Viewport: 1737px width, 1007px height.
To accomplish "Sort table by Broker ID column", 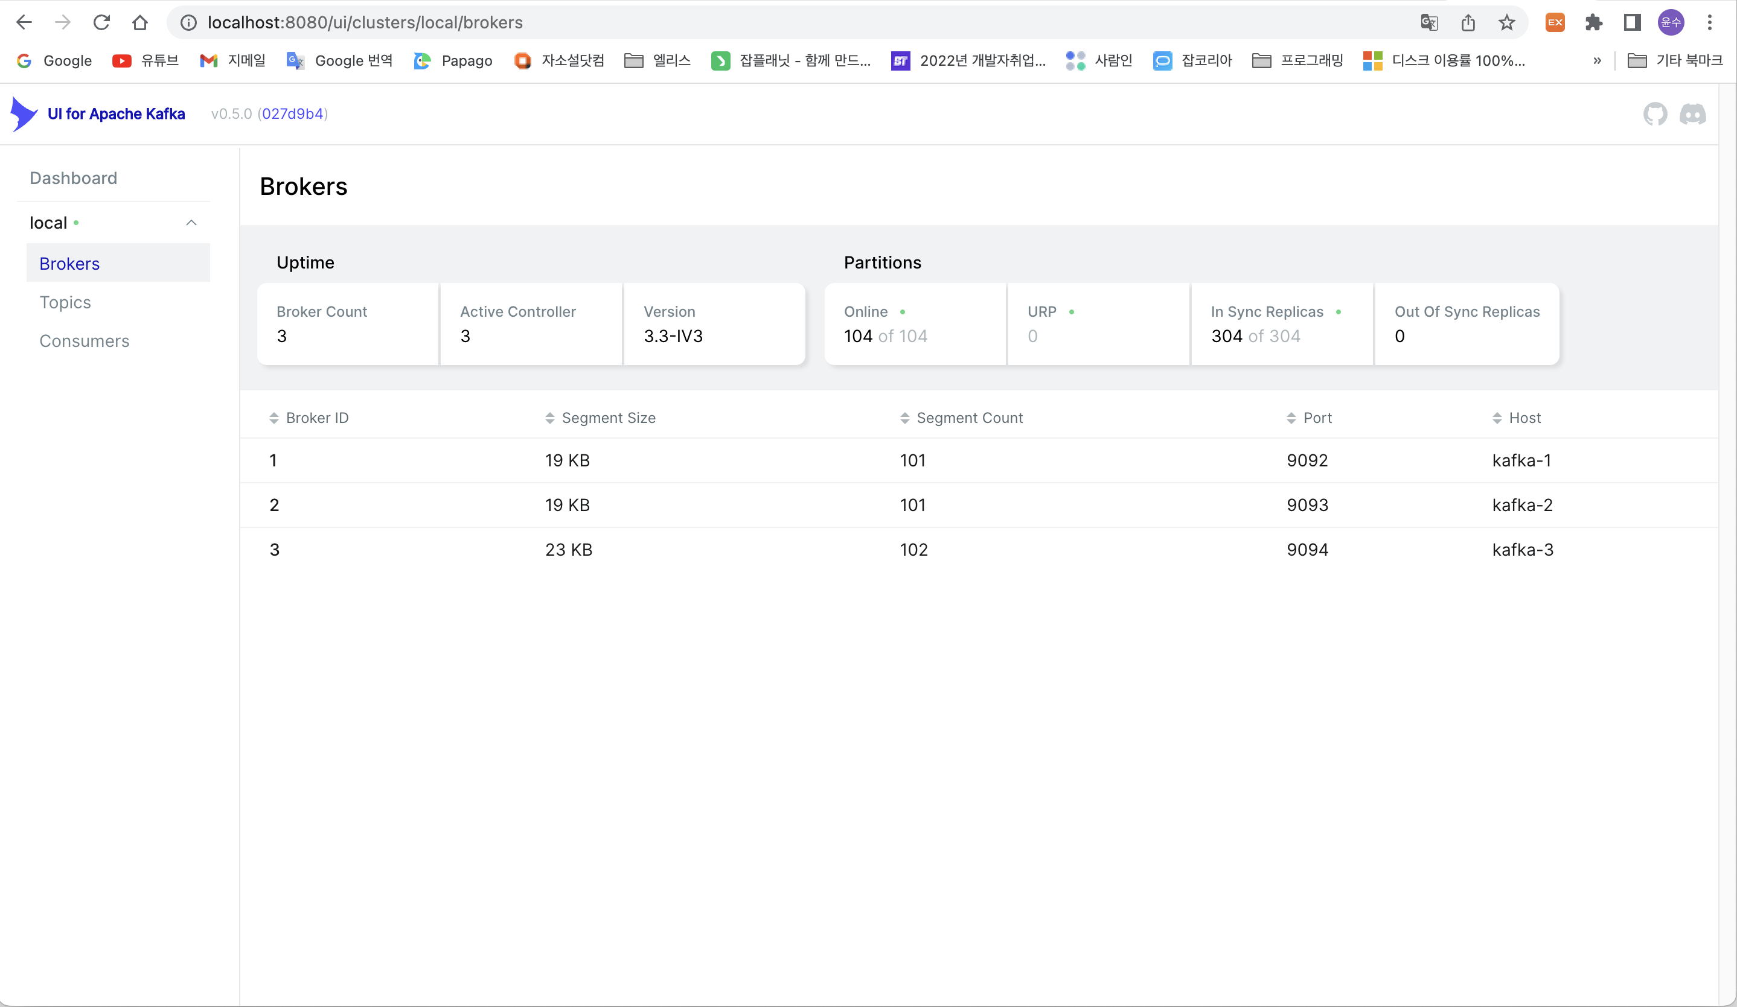I will point(316,418).
